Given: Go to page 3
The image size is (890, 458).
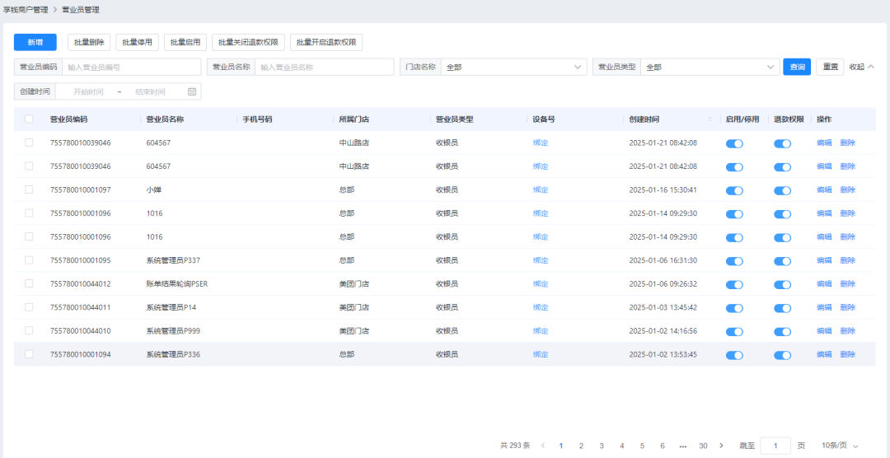Looking at the screenshot, I should 602,446.
